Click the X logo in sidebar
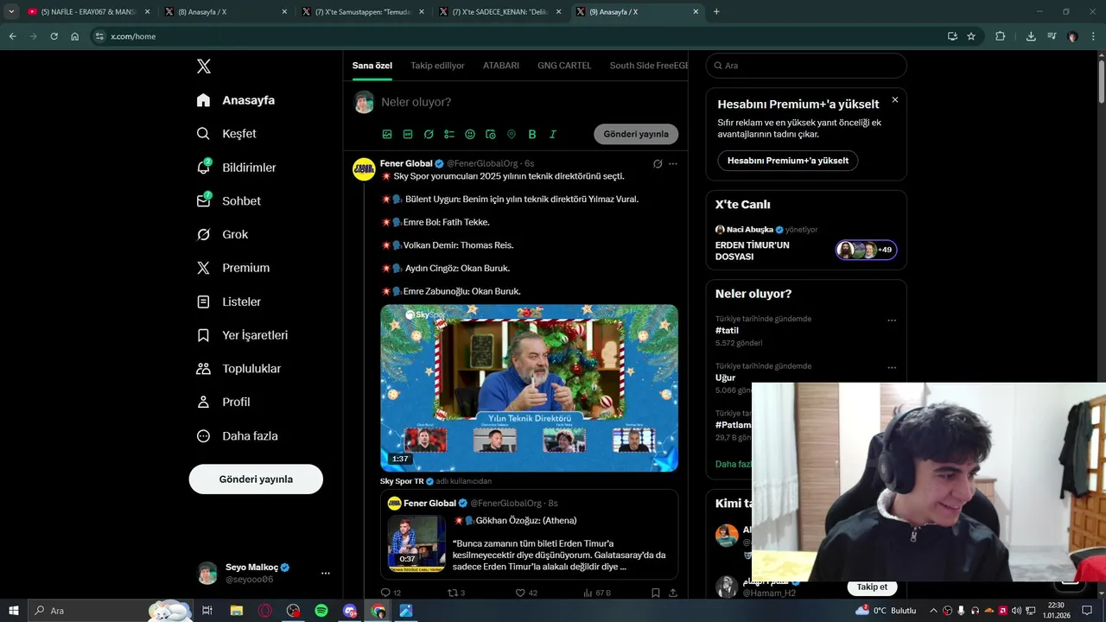 (x=203, y=67)
